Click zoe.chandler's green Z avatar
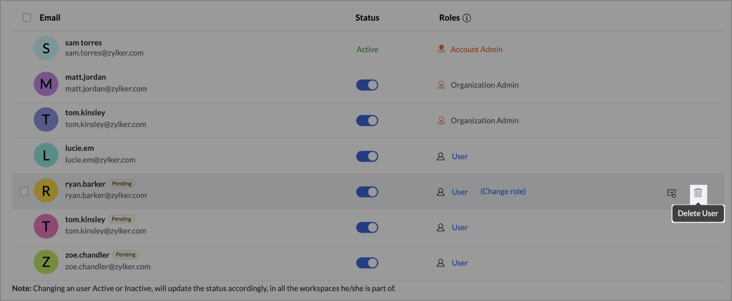This screenshot has height=301, width=732. (46, 262)
